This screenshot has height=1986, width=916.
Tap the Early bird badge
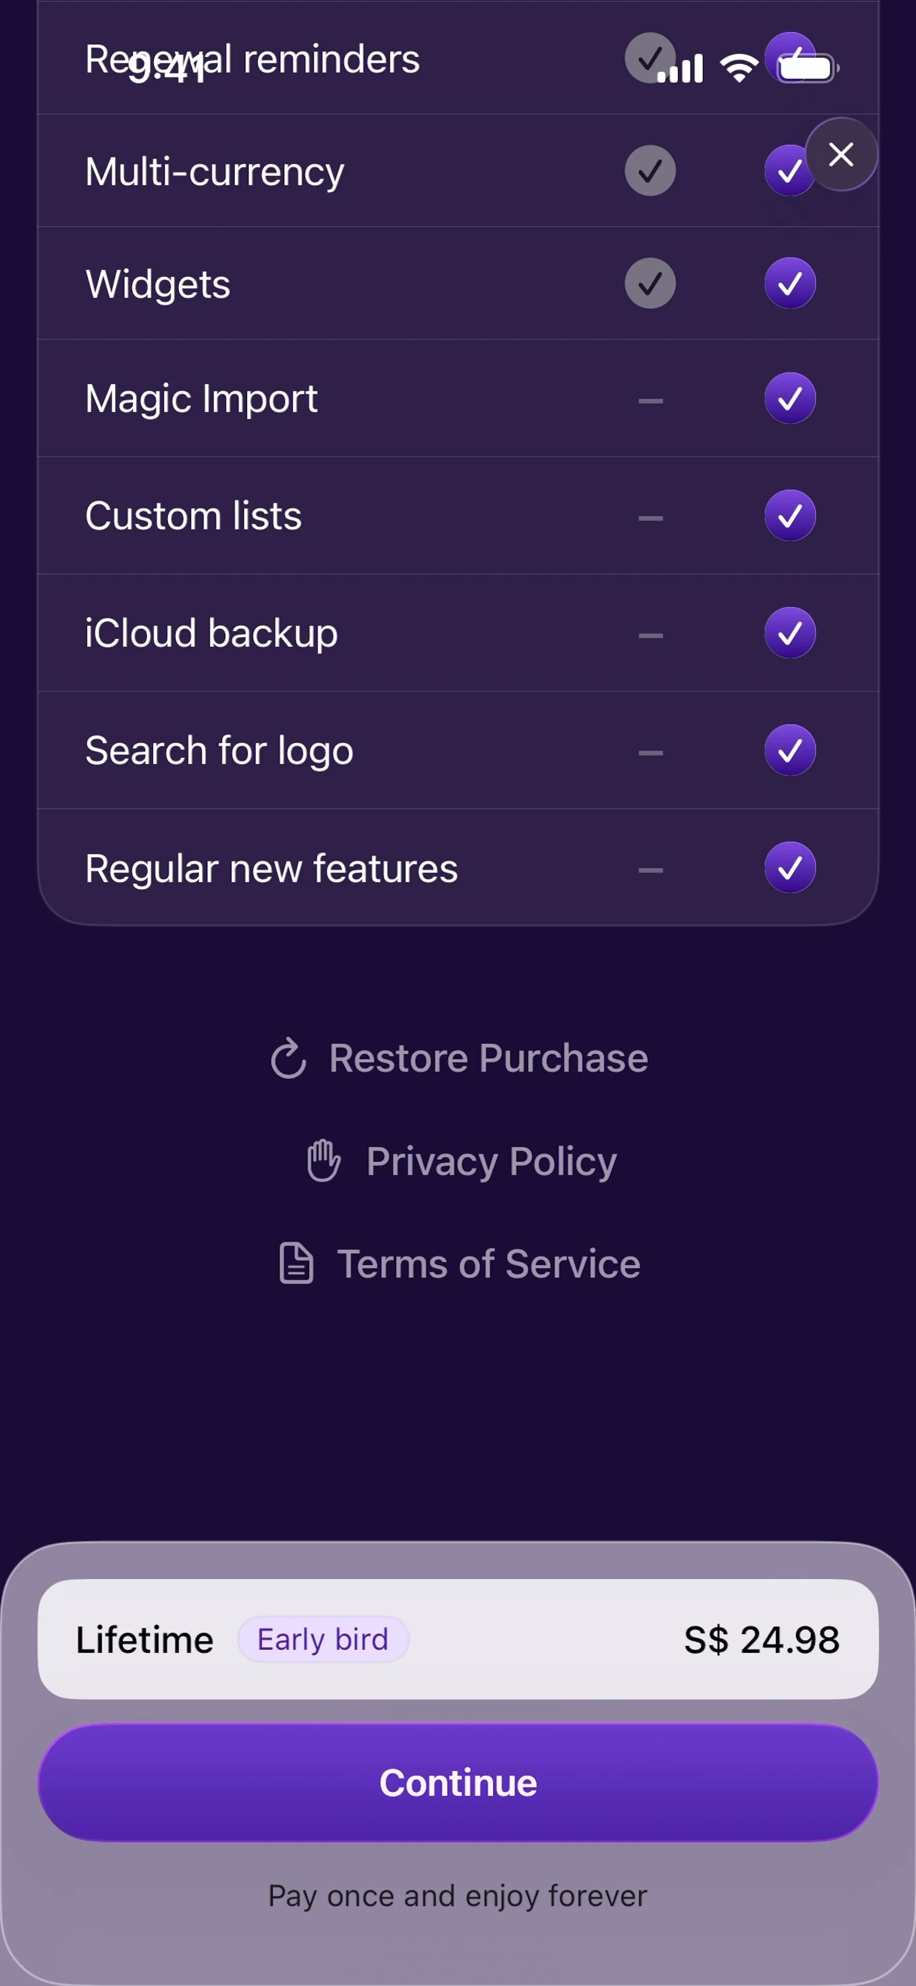(323, 1640)
